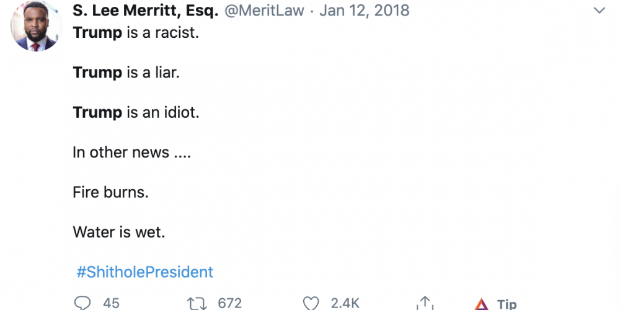The image size is (620, 310).
Task: Click the "Fire burns." line
Action: pyautogui.click(x=110, y=192)
